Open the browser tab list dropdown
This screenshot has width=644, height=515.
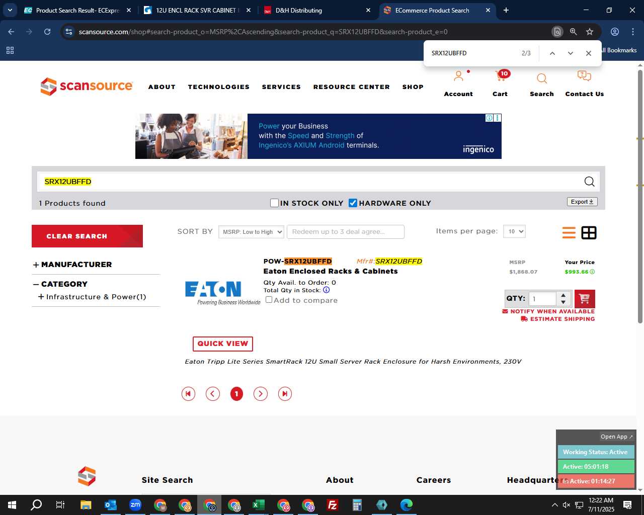pyautogui.click(x=10, y=10)
